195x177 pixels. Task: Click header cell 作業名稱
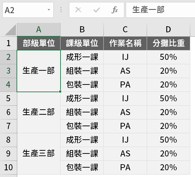click(x=125, y=43)
